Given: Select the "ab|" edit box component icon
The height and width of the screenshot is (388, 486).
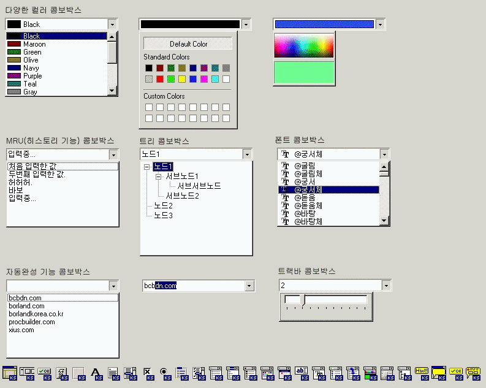Looking at the screenshot, I should [302, 372].
